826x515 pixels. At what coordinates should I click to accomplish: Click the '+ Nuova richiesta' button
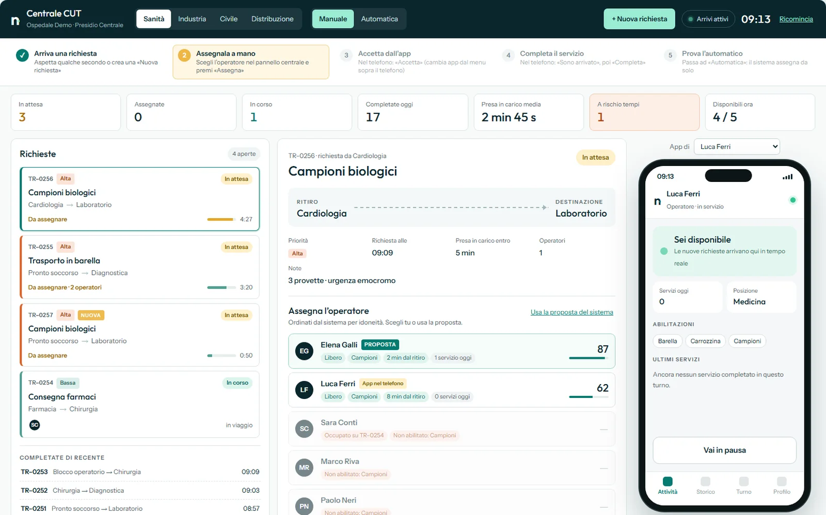coord(640,19)
